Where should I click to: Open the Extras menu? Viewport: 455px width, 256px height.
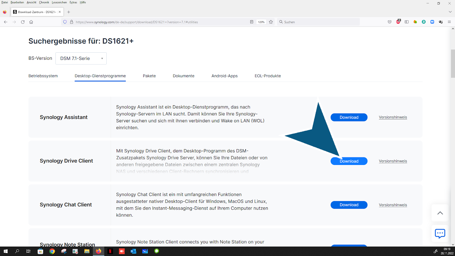[x=73, y=2]
